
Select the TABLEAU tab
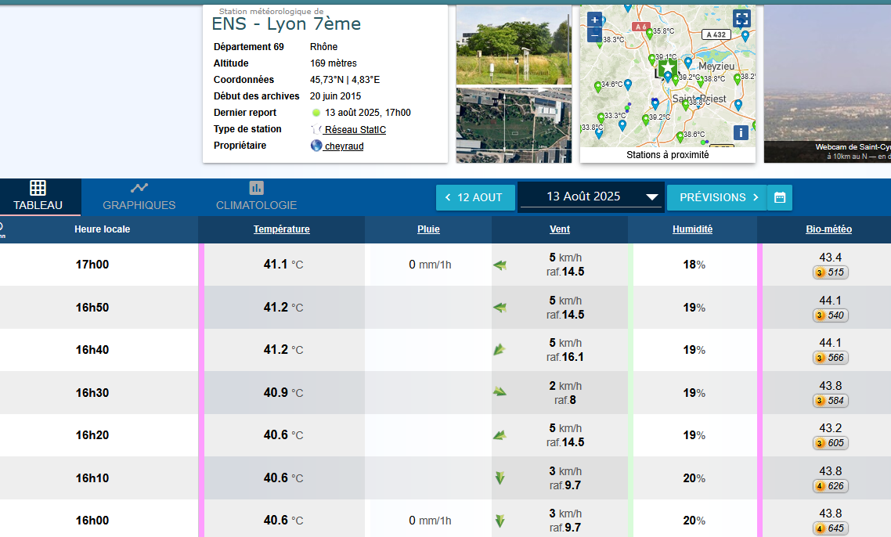tap(38, 197)
